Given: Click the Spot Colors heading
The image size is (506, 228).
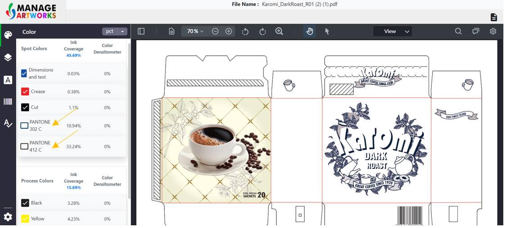Looking at the screenshot, I should pos(34,49).
